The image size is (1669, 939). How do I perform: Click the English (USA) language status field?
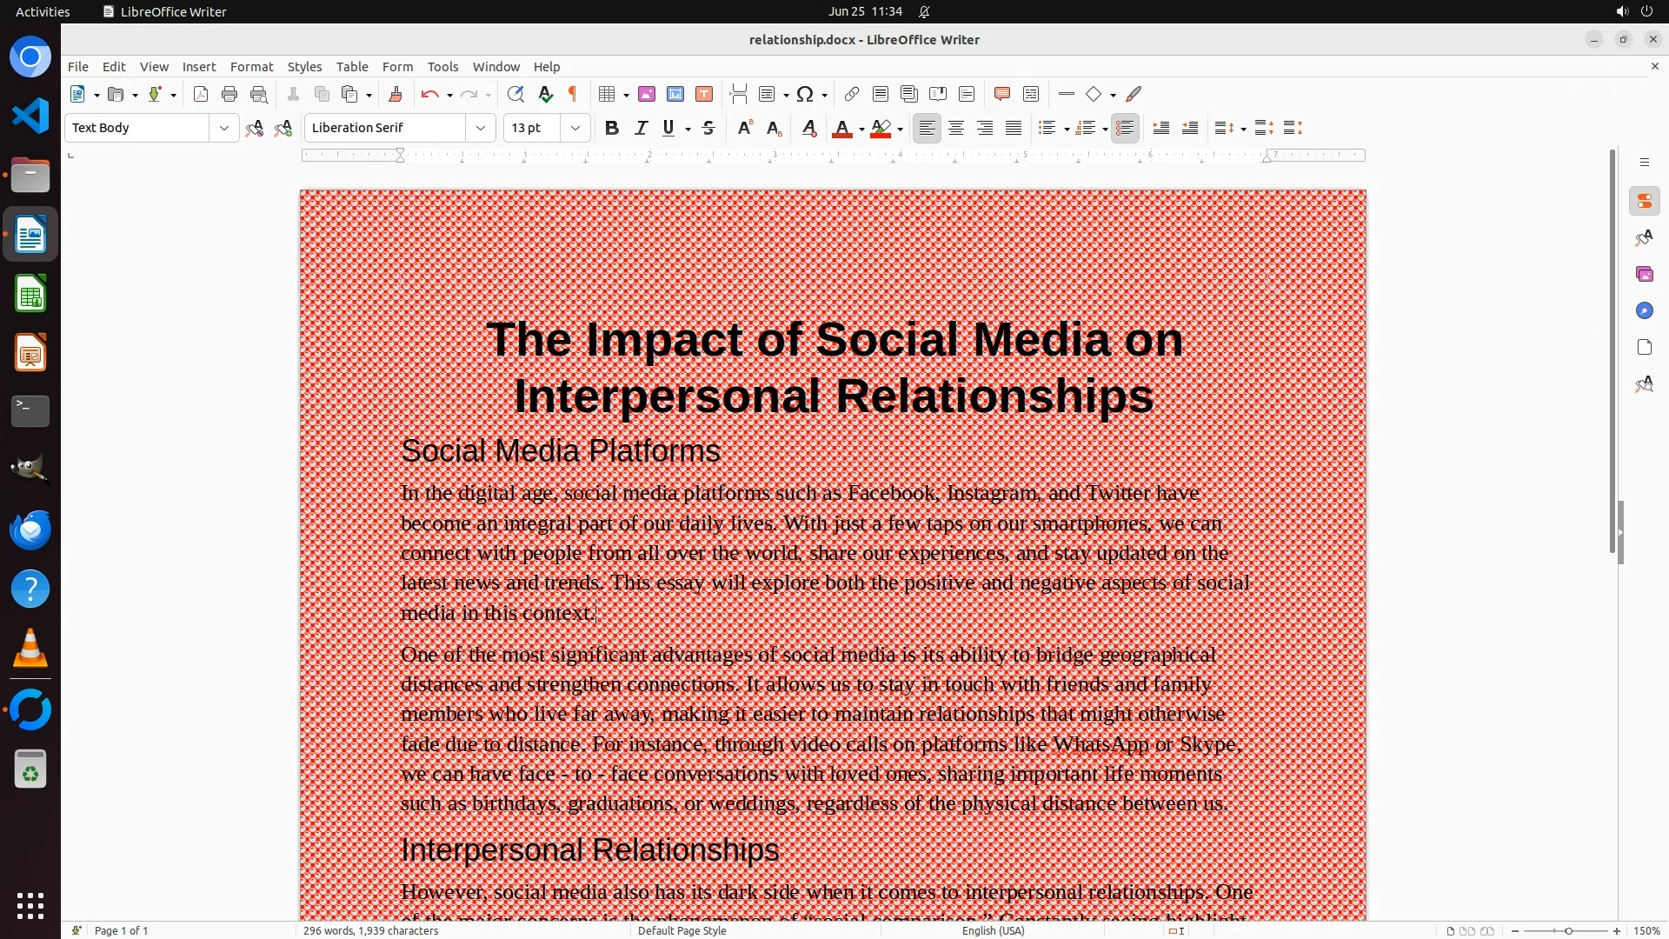[x=993, y=930]
